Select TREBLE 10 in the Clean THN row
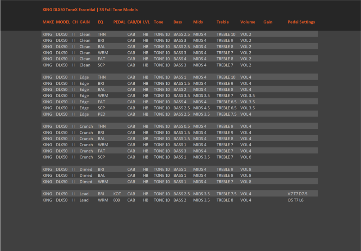The width and height of the screenshot is (361, 251). point(226,34)
